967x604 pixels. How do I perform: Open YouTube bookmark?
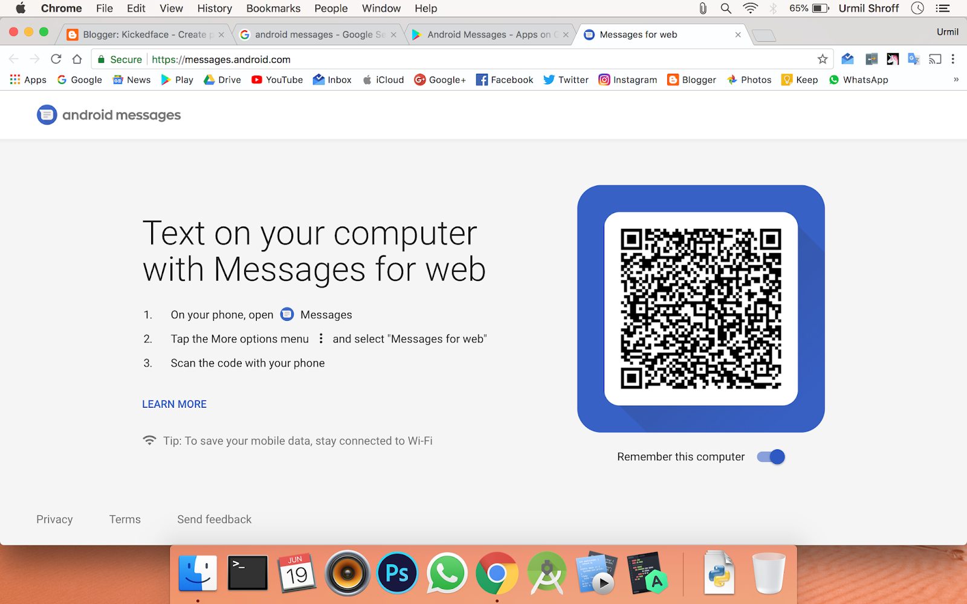pyautogui.click(x=277, y=80)
